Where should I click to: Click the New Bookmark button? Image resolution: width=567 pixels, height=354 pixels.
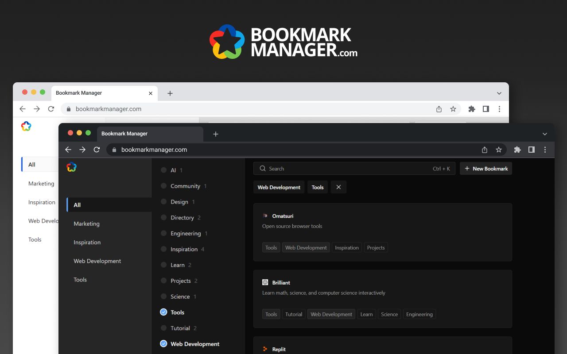coord(485,168)
